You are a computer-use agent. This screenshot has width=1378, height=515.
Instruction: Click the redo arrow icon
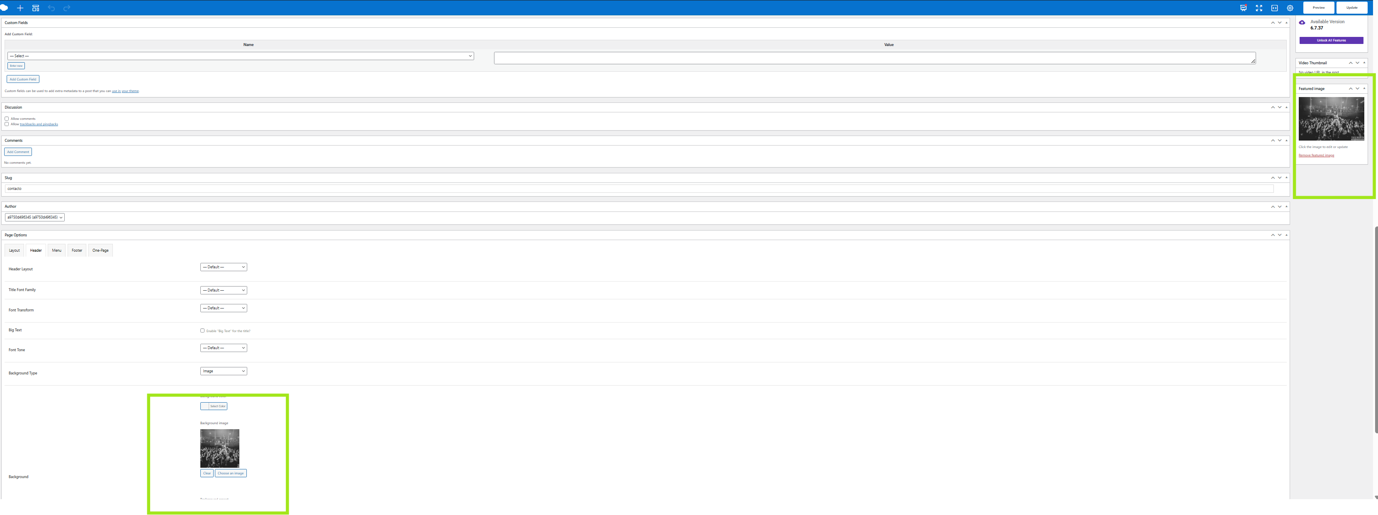point(67,8)
